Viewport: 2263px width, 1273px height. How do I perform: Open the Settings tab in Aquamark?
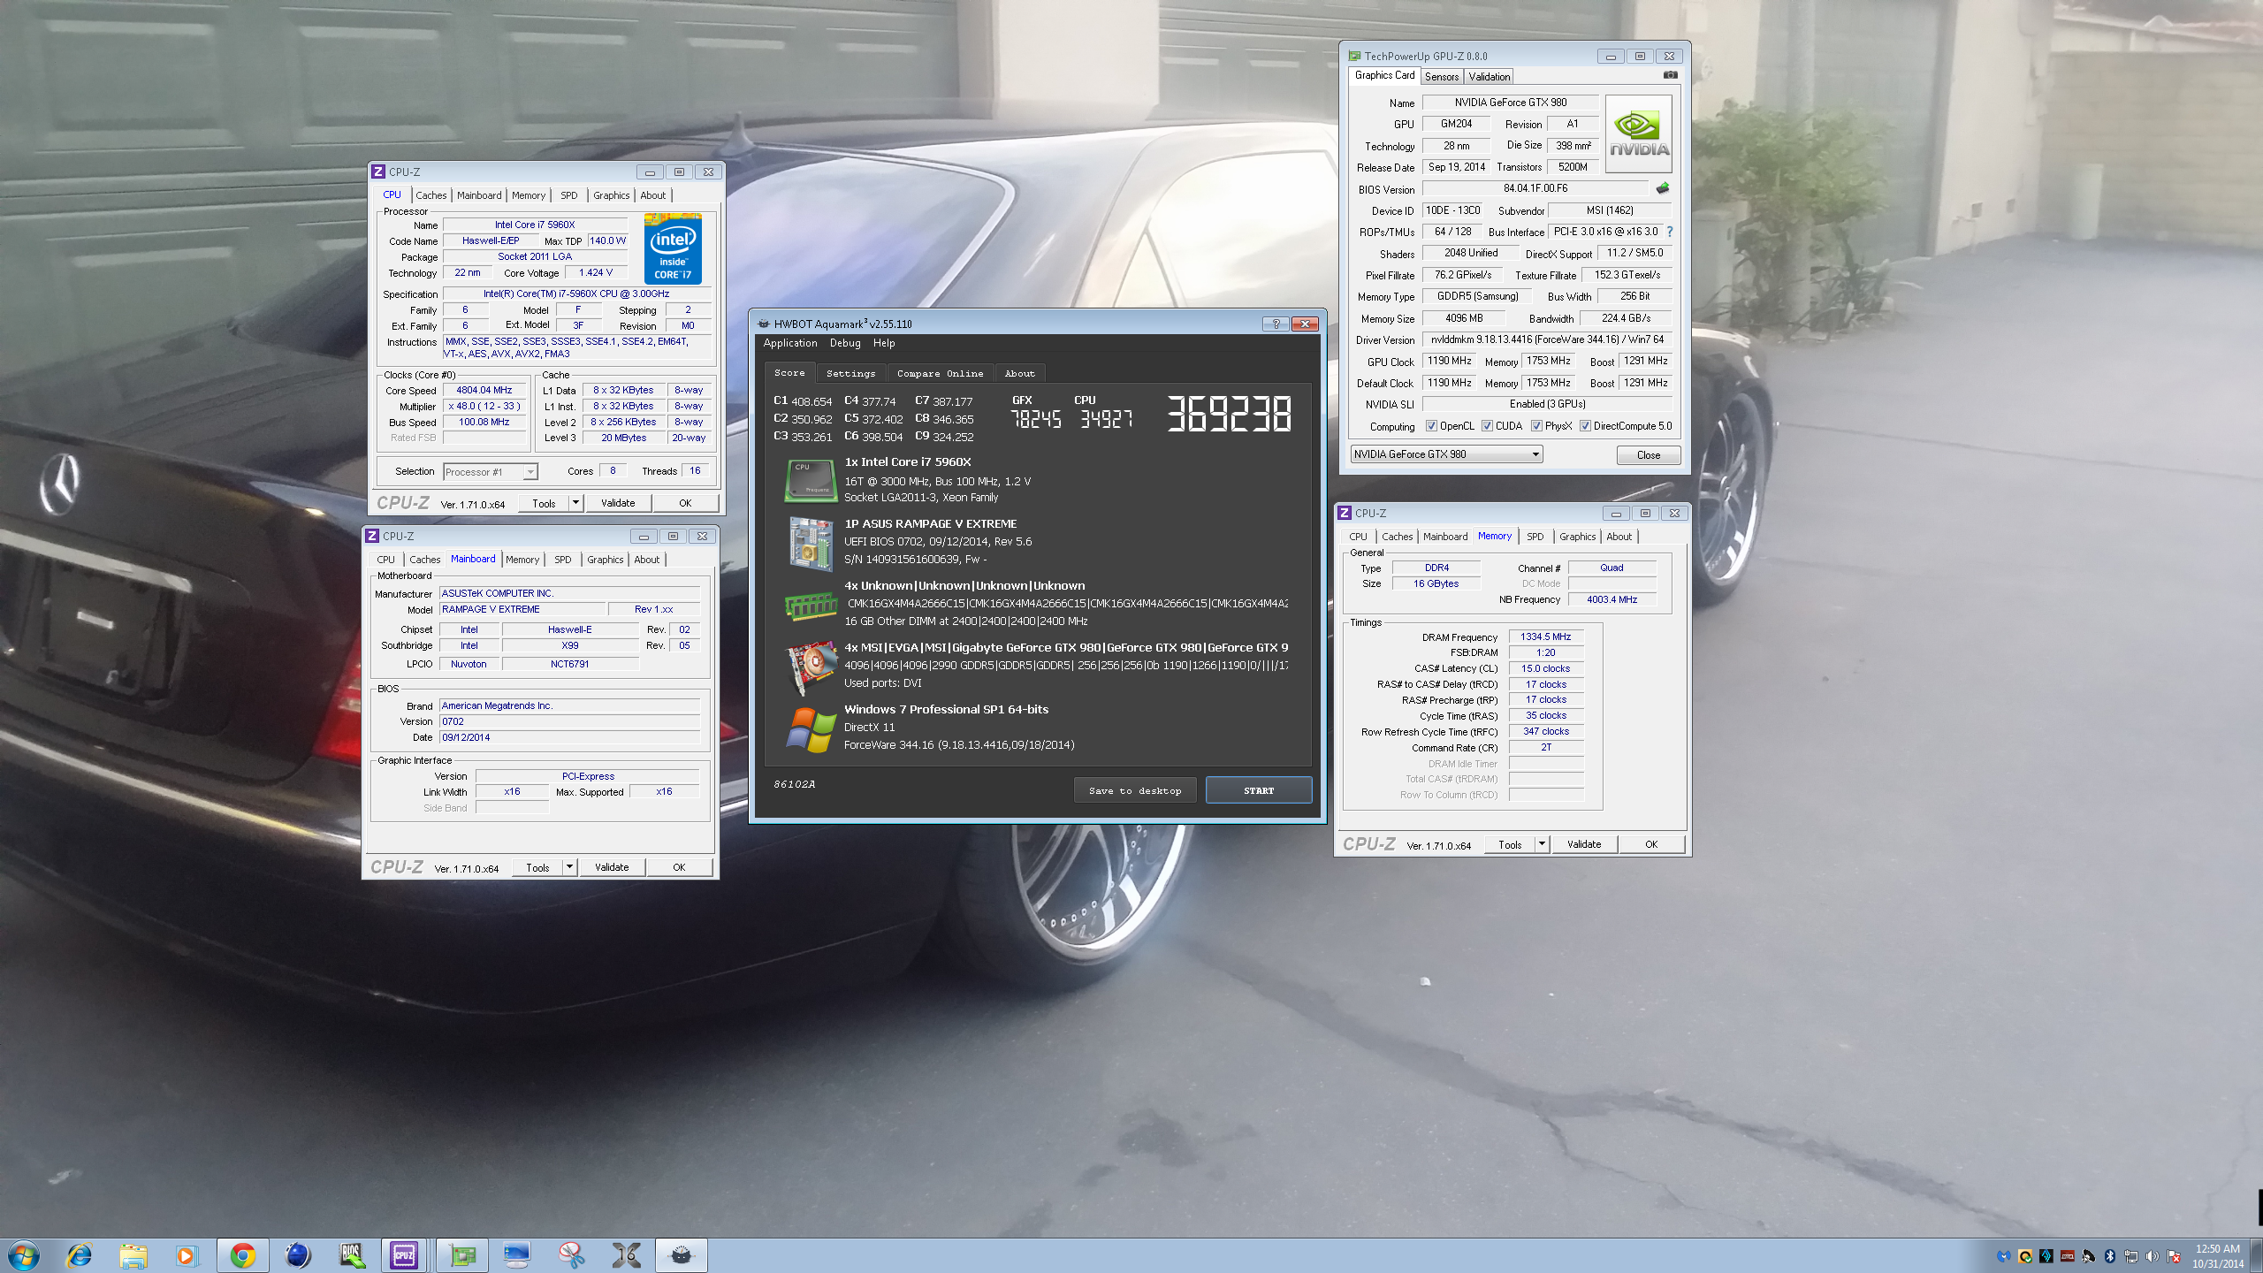pos(850,373)
